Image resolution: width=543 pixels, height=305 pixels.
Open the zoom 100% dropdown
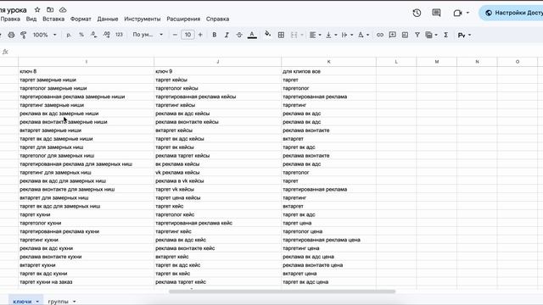pyautogui.click(x=44, y=35)
